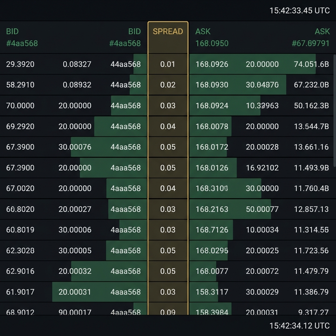Click the BID column header
The height and width of the screenshot is (336, 336).
tap(12, 31)
